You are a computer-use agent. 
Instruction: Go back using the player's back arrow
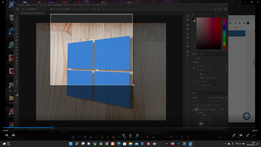3,2
